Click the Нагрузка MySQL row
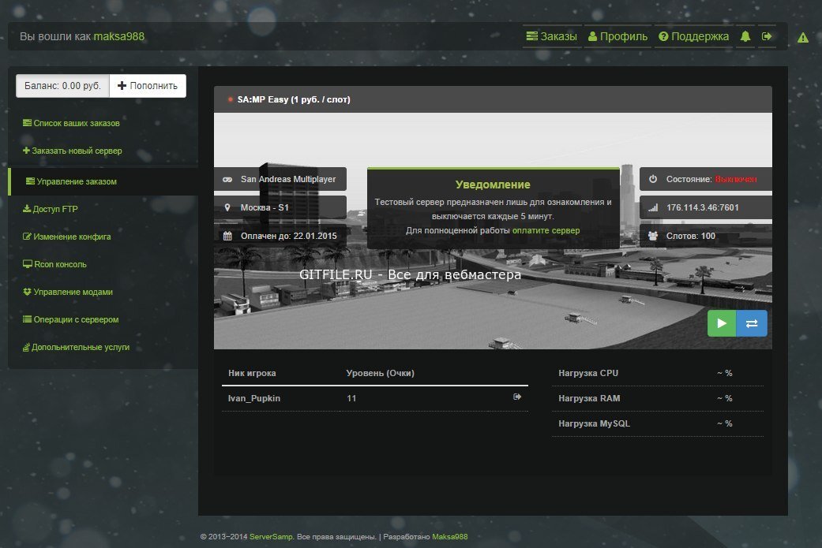 pyautogui.click(x=658, y=423)
